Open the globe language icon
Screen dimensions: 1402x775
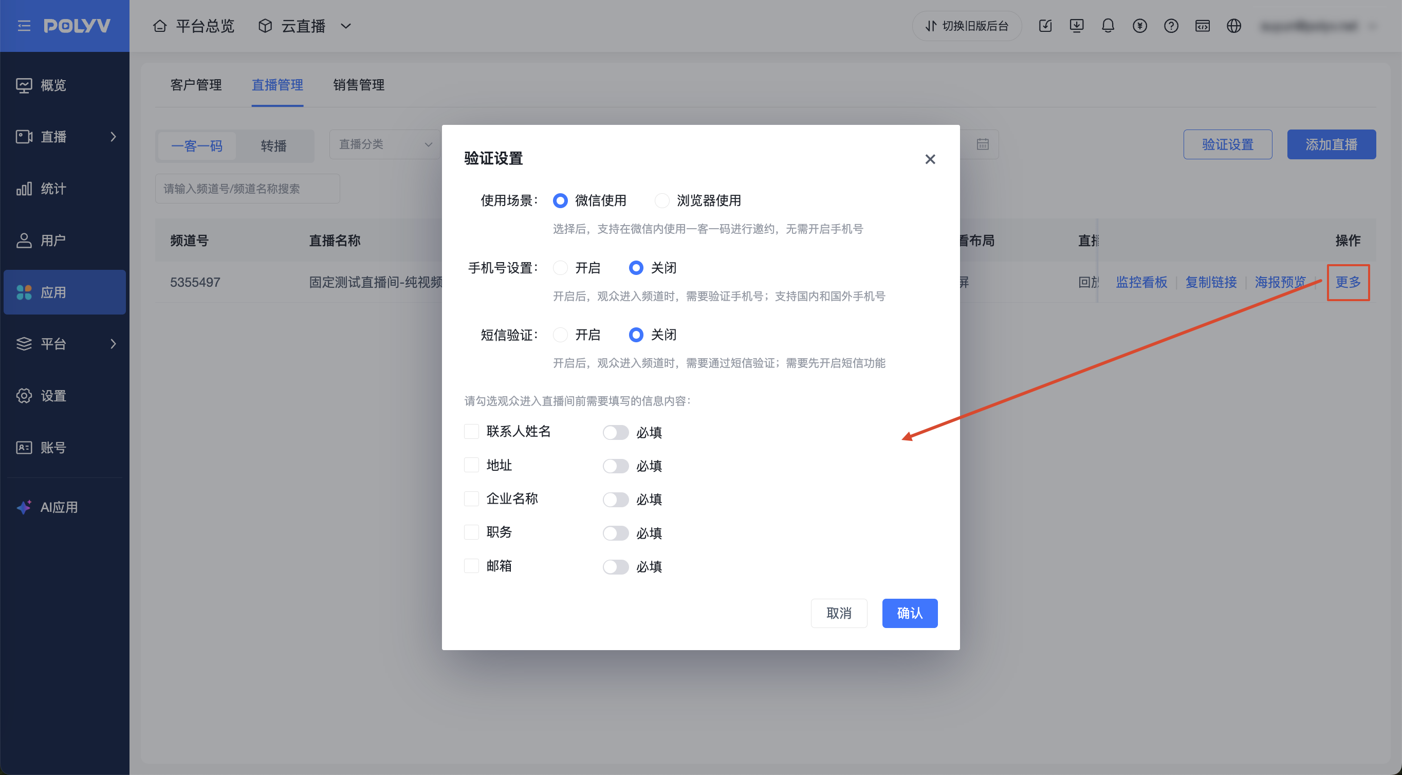coord(1234,26)
